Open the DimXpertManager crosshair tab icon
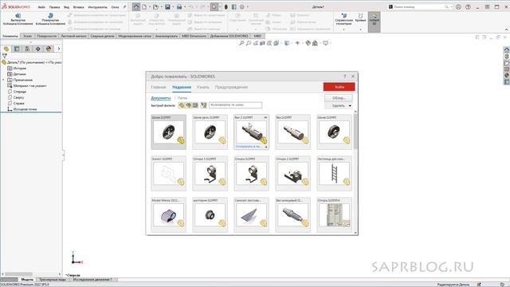Viewport: 510px width, 287px height. coord(37,49)
